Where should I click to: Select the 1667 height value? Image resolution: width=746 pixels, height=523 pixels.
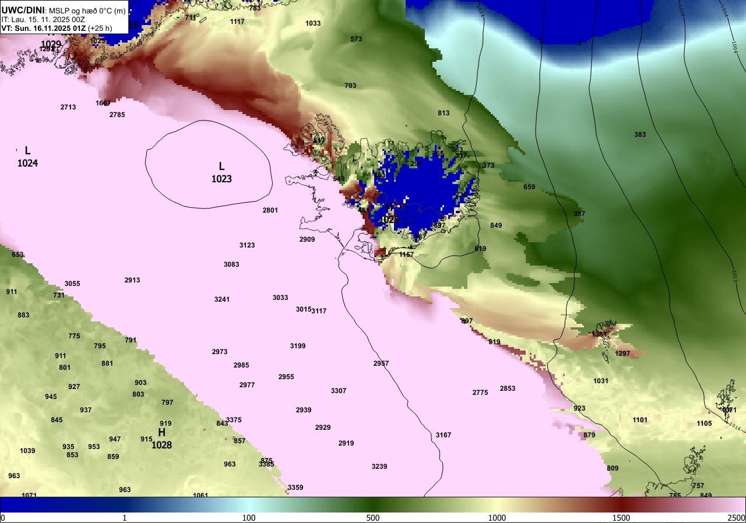(x=103, y=103)
